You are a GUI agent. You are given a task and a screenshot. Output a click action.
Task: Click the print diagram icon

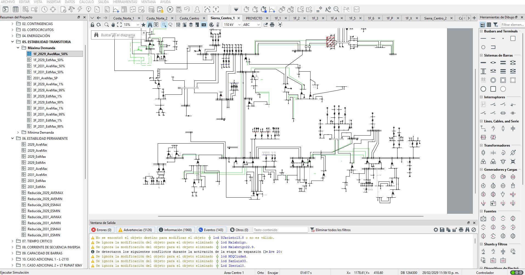(x=272, y=25)
